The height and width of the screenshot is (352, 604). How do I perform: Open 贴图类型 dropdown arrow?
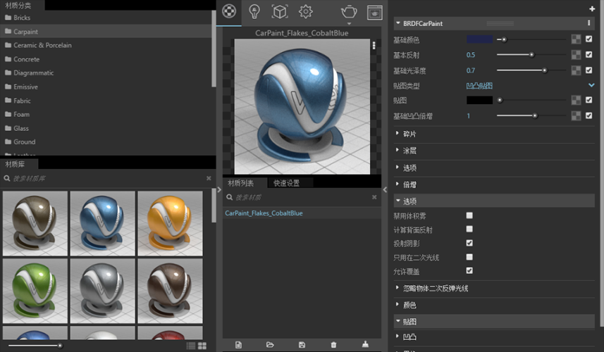tap(591, 85)
